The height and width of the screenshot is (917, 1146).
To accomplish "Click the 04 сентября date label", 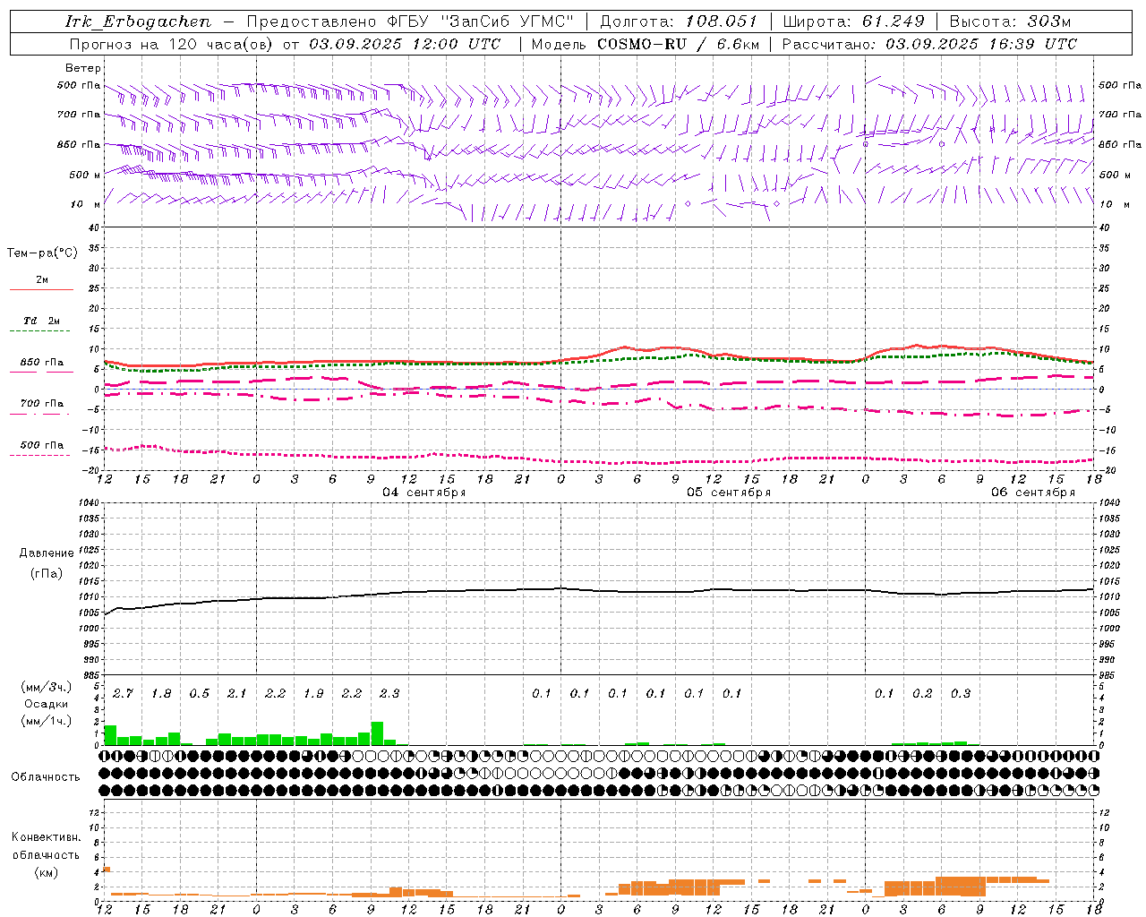I will (424, 493).
